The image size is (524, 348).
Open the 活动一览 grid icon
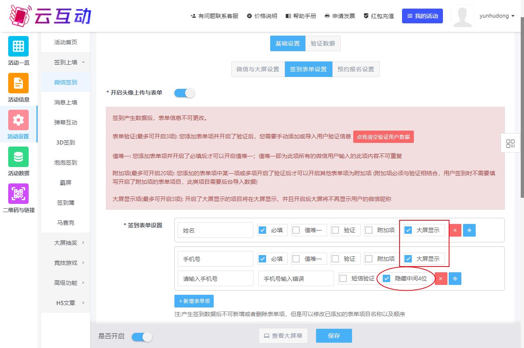coord(18,46)
